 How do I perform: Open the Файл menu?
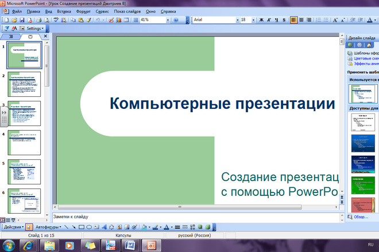click(17, 11)
